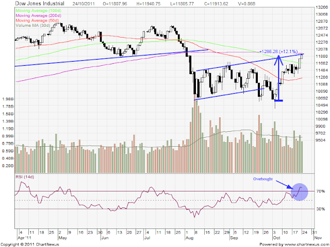Click the 1.98B volume axis label

(8, 99)
